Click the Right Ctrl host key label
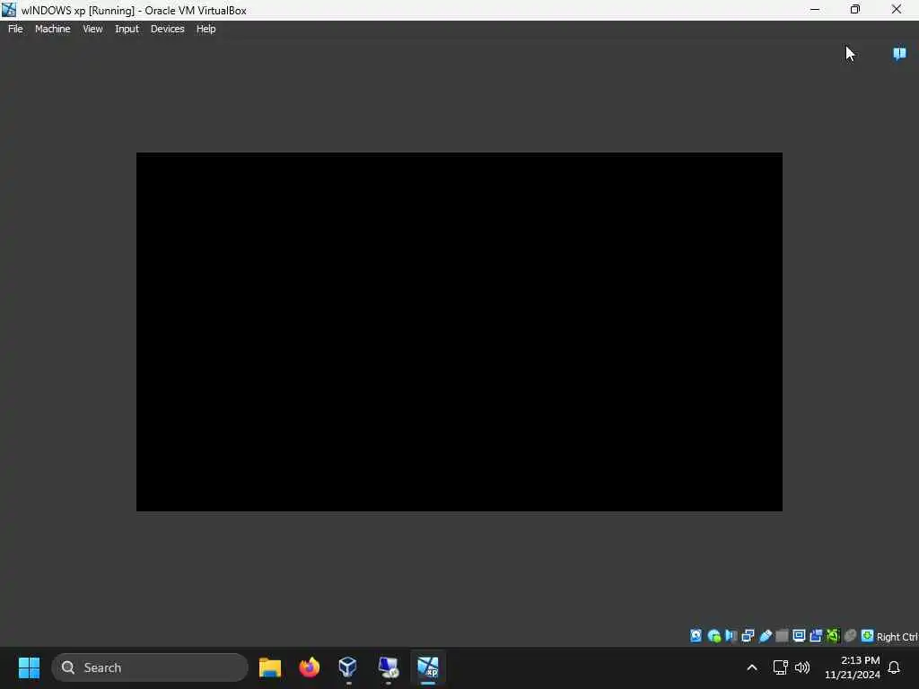The width and height of the screenshot is (919, 689). [x=897, y=637]
